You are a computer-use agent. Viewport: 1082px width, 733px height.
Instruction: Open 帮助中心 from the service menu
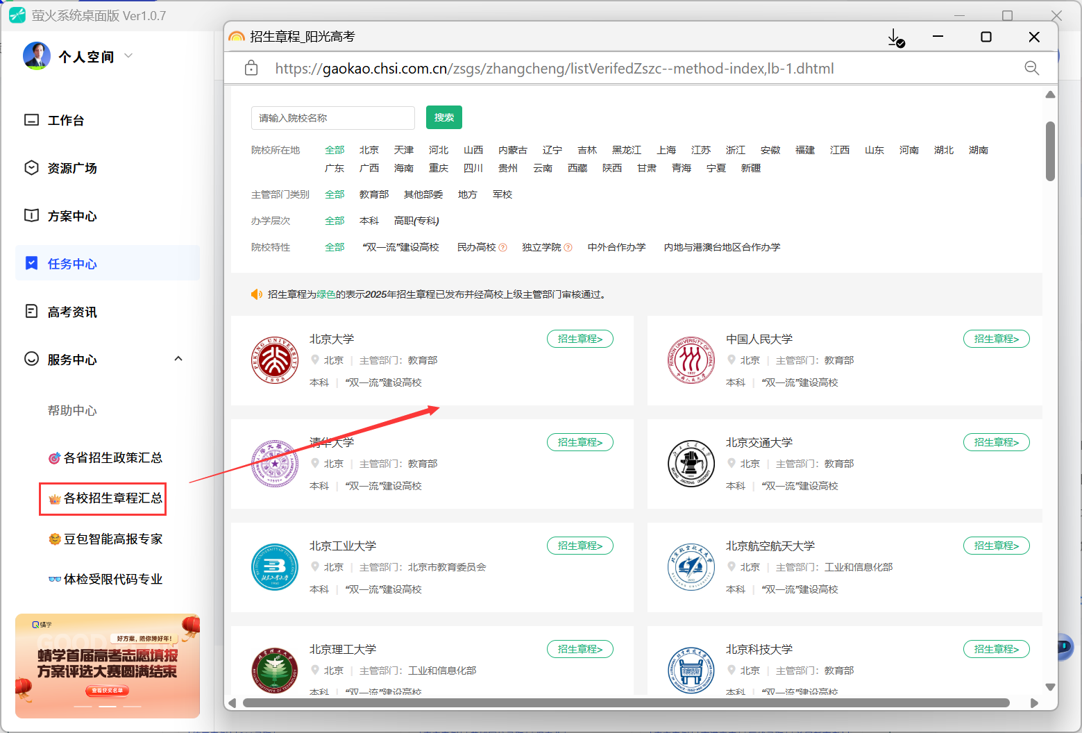pyautogui.click(x=72, y=410)
